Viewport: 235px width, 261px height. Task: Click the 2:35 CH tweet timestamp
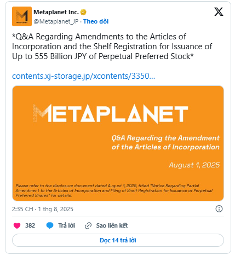43,209
